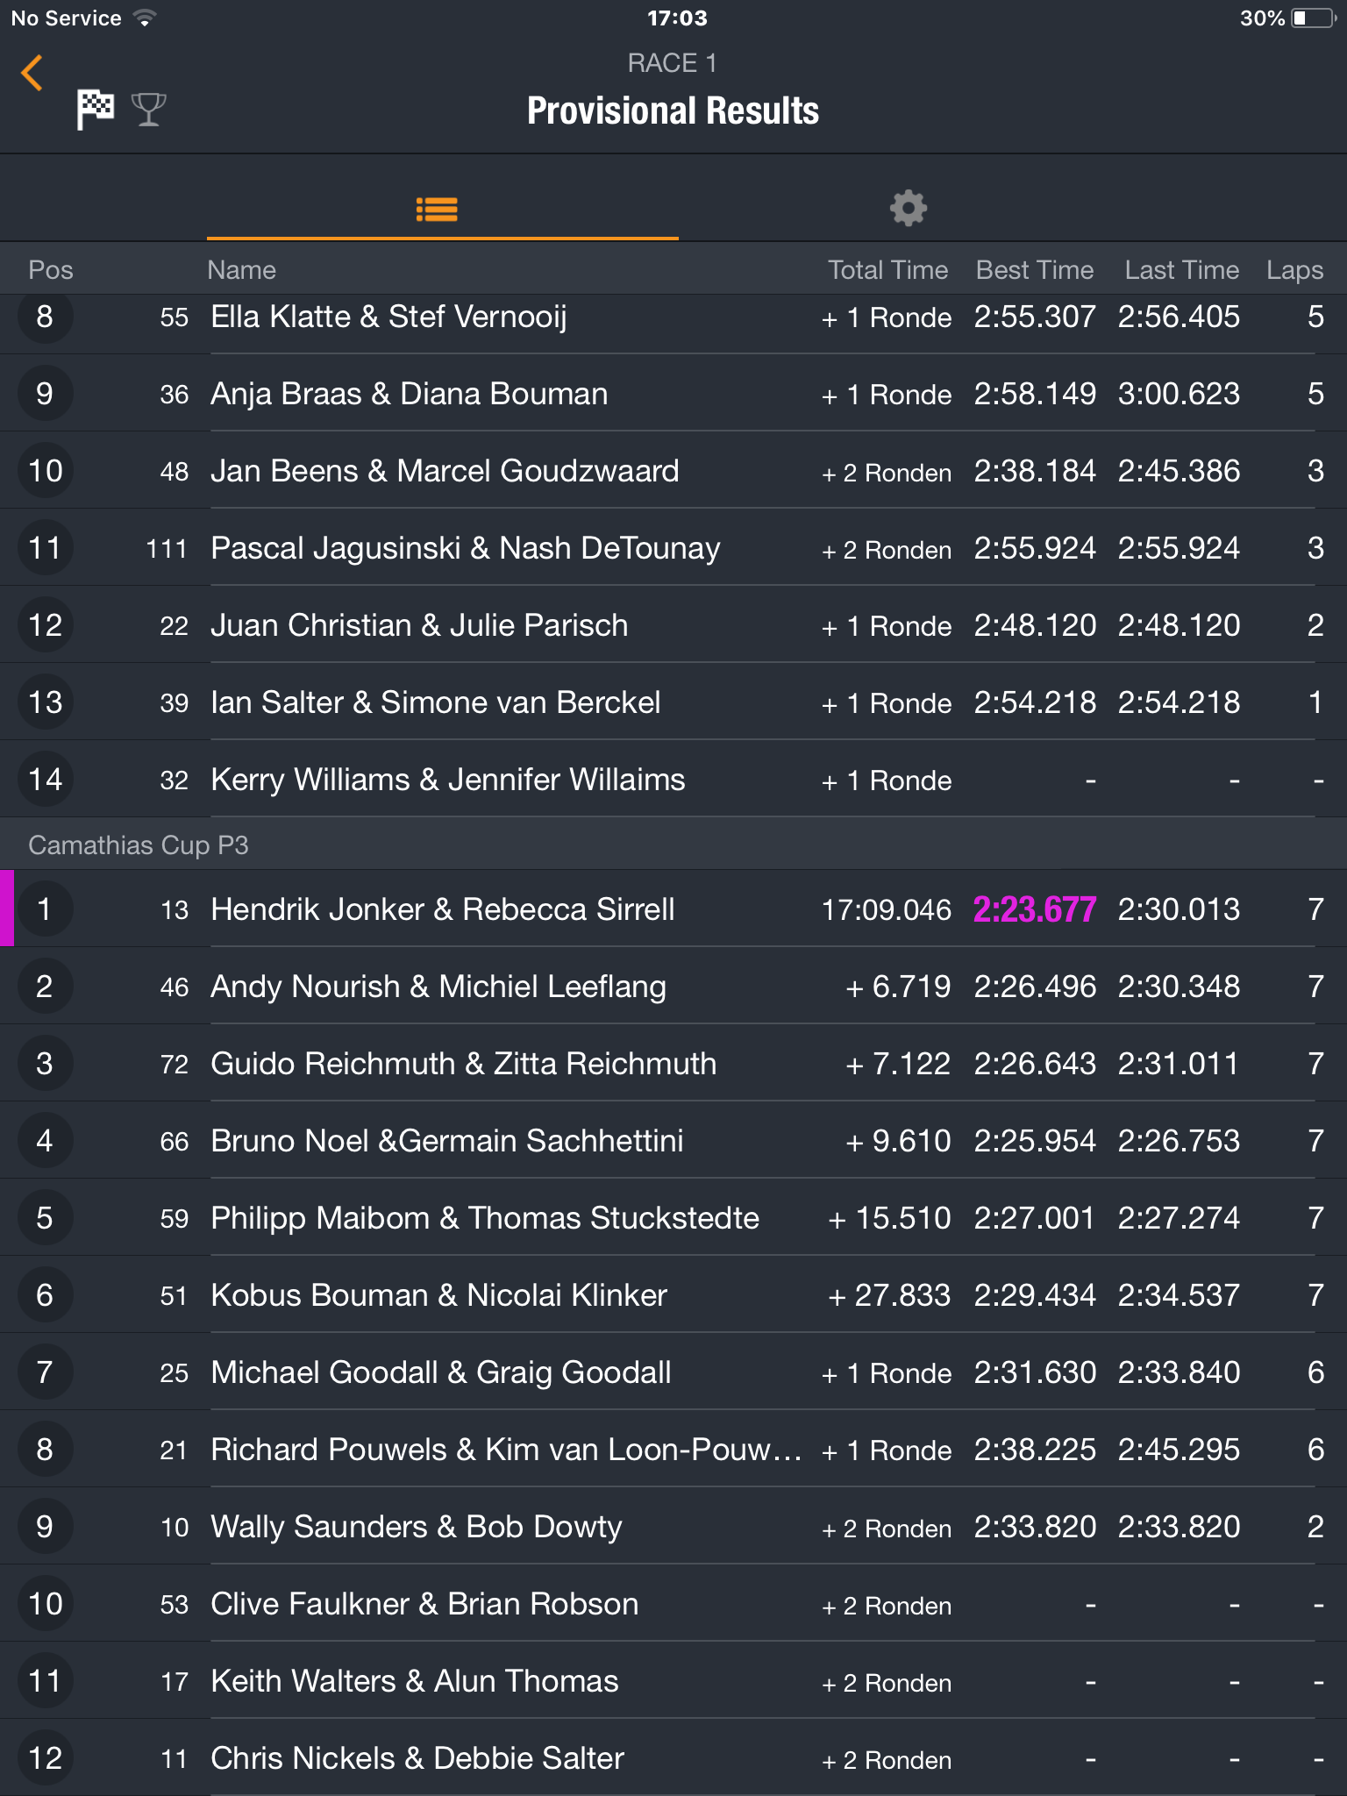Image resolution: width=1347 pixels, height=1796 pixels.
Task: Tap the battery indicator icon
Action: pyautogui.click(x=1312, y=18)
